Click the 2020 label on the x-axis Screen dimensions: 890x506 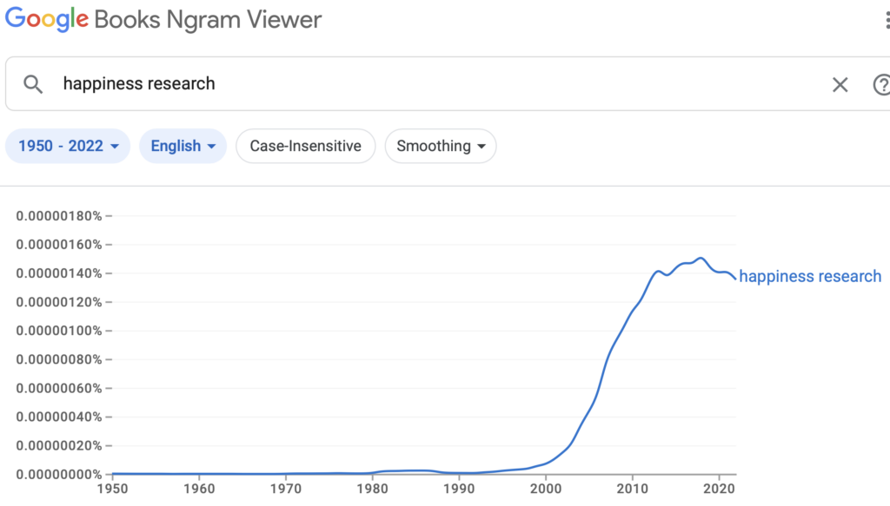719,490
